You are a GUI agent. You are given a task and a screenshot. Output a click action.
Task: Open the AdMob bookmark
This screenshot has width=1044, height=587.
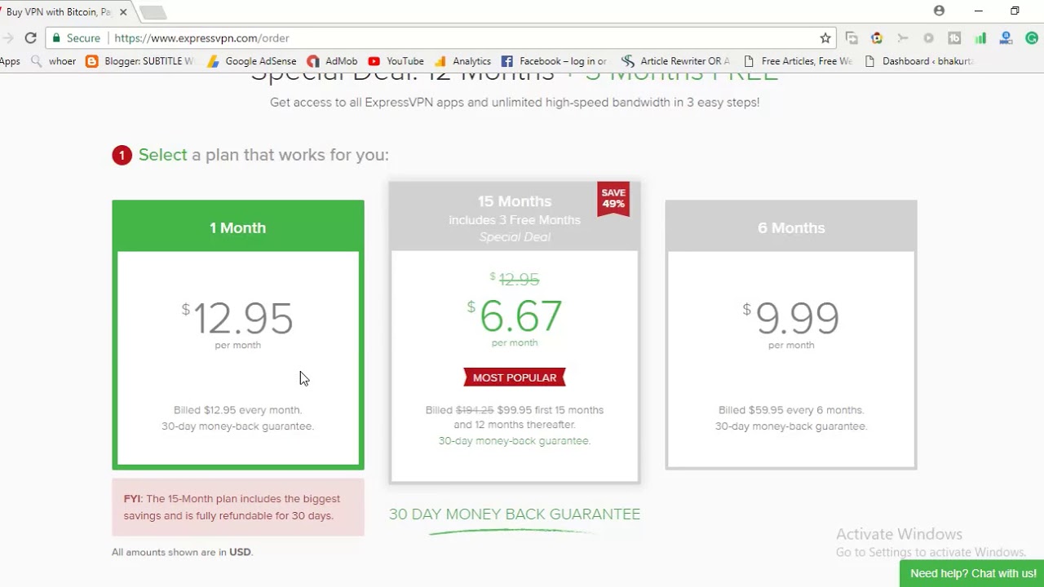coord(333,61)
